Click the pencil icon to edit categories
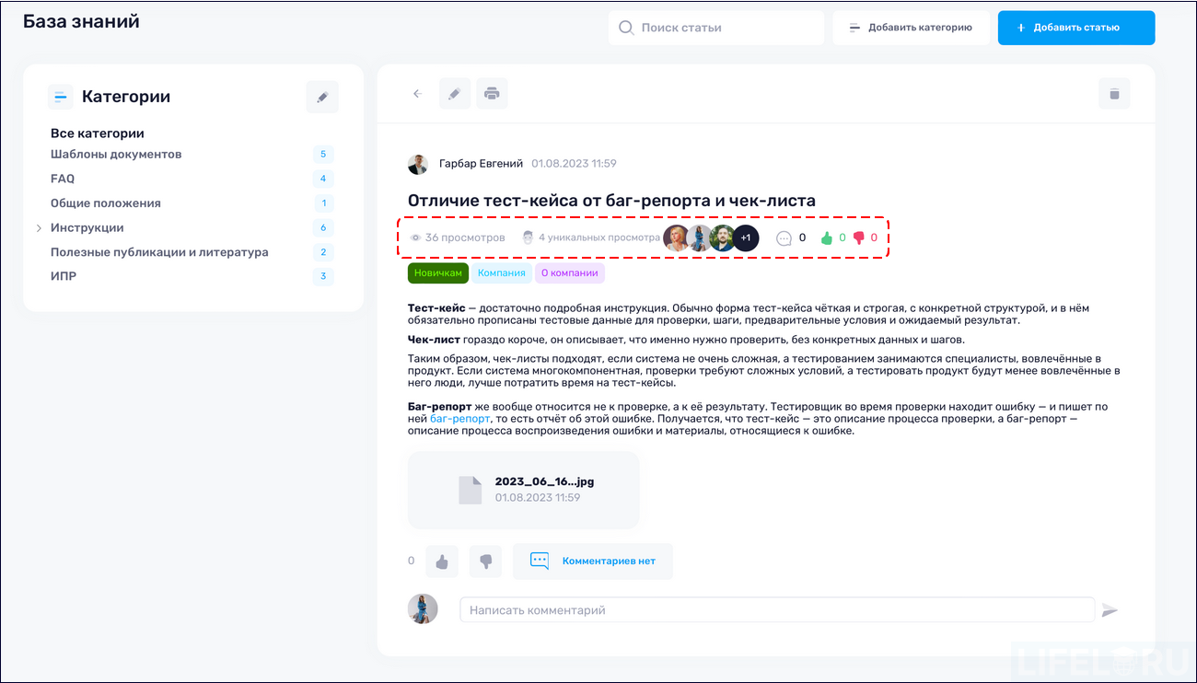The height and width of the screenshot is (683, 1197). click(321, 96)
